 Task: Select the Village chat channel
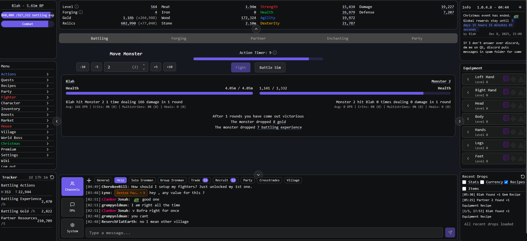pos(293,180)
